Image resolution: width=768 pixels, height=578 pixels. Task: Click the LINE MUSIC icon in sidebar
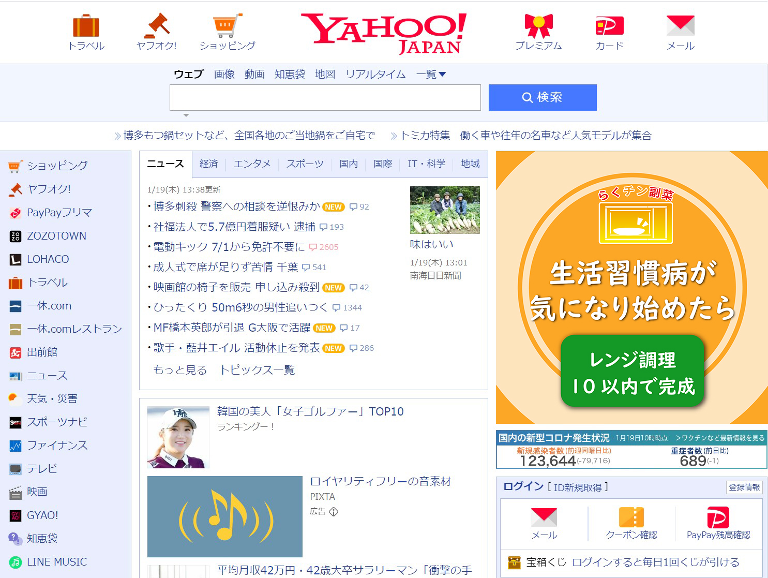[x=16, y=562]
